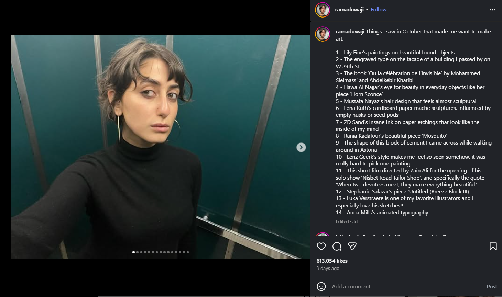The height and width of the screenshot is (297, 502).
Task: Open ramaduwaji username link in header
Action: [349, 10]
